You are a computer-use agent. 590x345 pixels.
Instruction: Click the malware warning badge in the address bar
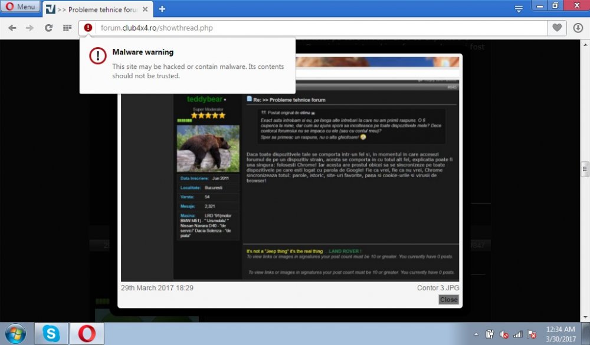click(88, 27)
